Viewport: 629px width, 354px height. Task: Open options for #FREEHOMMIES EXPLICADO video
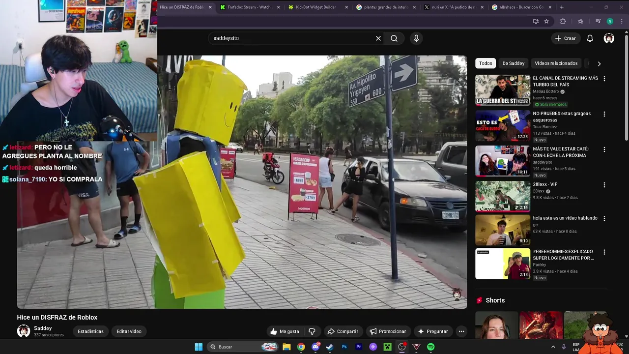[x=604, y=252]
